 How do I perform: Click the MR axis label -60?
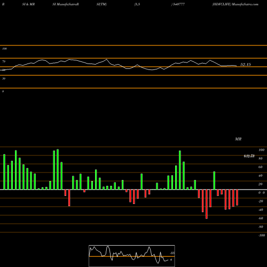[261, 218]
